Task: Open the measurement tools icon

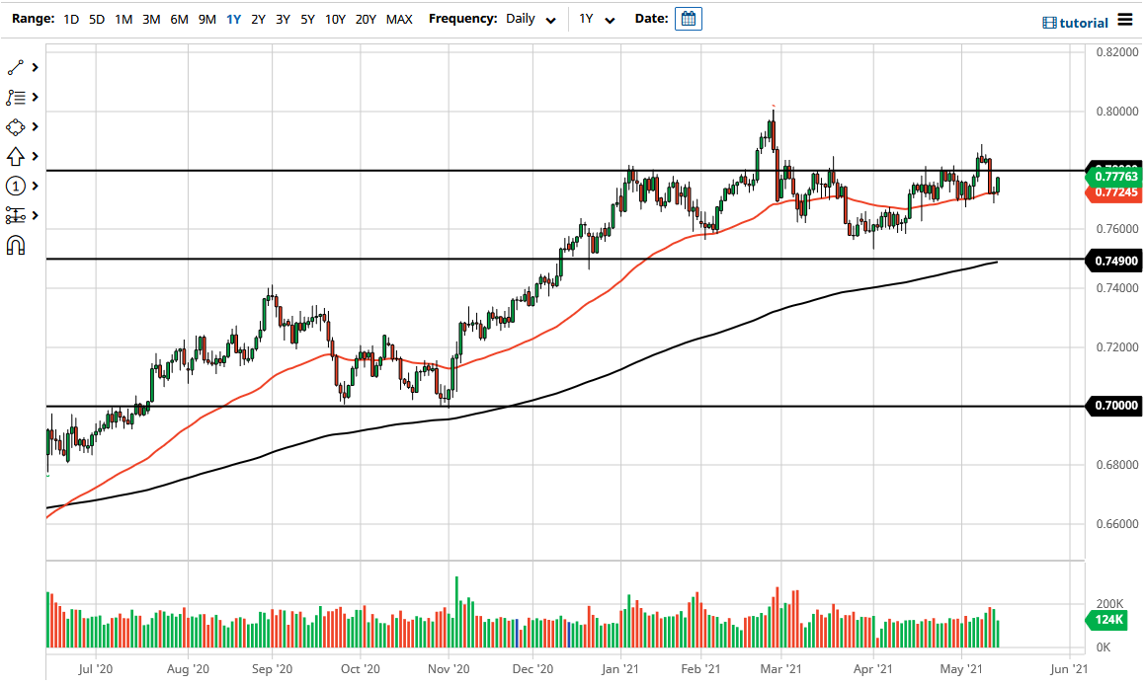Action: pos(16,215)
